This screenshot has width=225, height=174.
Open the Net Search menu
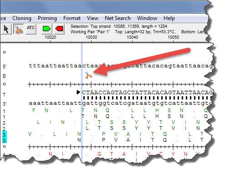118,18
